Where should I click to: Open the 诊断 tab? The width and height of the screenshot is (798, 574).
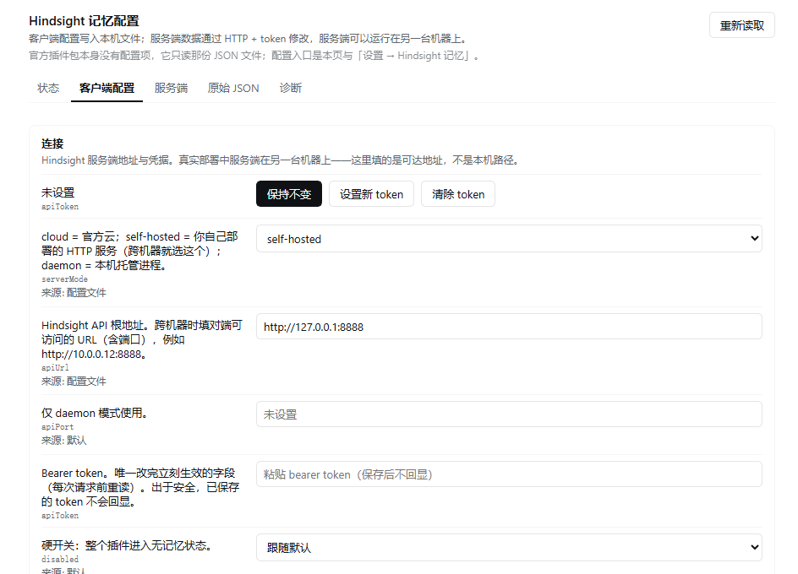point(291,88)
